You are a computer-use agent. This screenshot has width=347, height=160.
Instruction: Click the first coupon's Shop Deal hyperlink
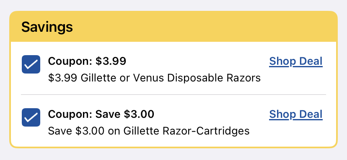[296, 61]
